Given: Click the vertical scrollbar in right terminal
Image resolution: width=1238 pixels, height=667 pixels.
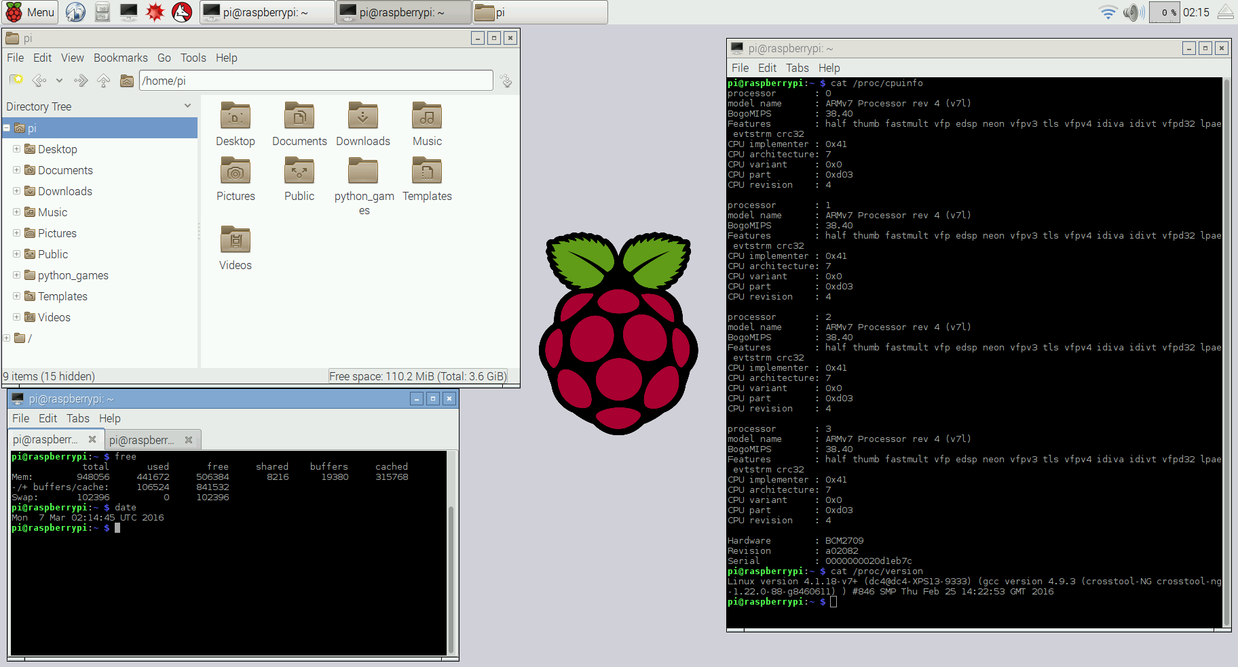Looking at the screenshot, I should pos(1226,352).
